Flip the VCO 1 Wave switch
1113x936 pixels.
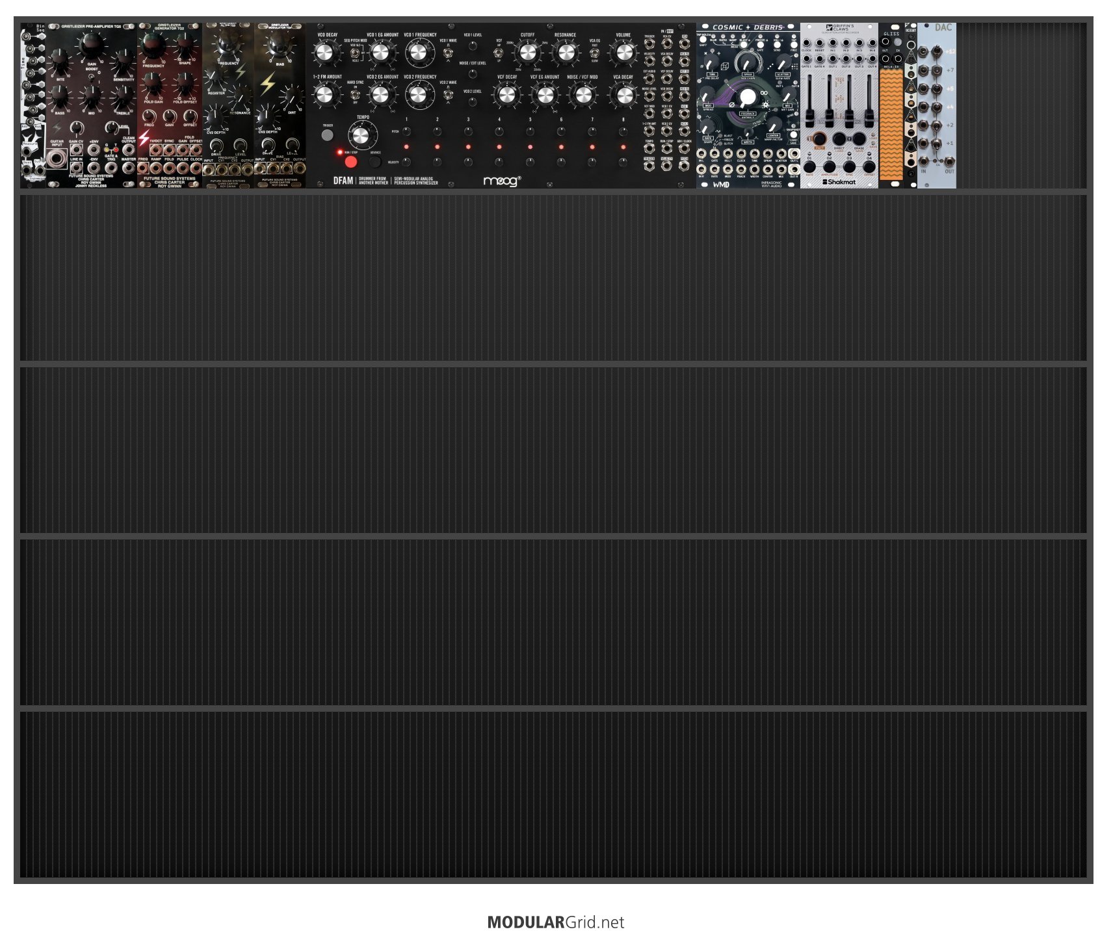tap(448, 52)
